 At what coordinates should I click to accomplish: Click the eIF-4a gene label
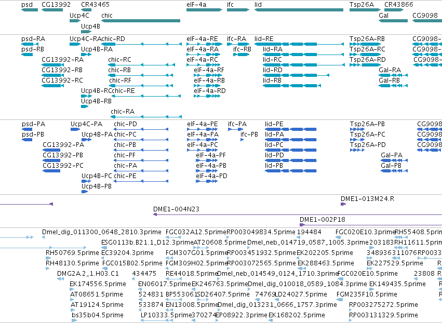[x=196, y=5]
